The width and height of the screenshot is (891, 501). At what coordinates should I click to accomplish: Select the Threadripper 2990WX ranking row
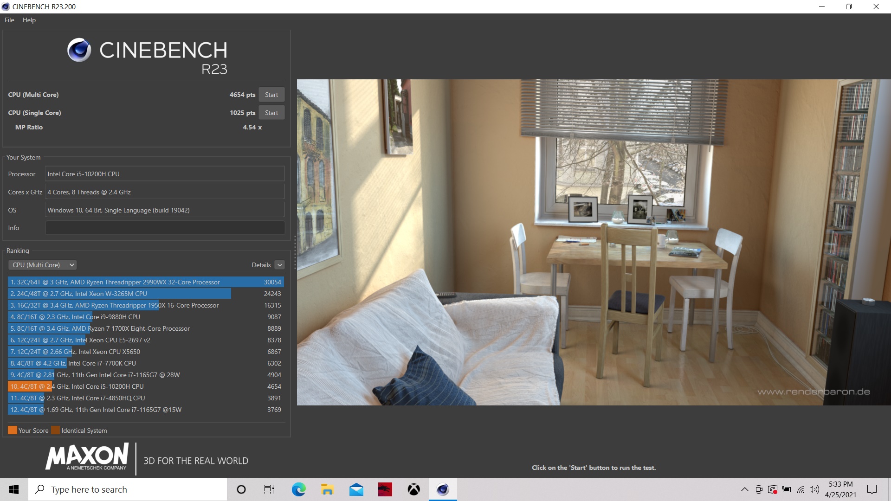pos(146,282)
